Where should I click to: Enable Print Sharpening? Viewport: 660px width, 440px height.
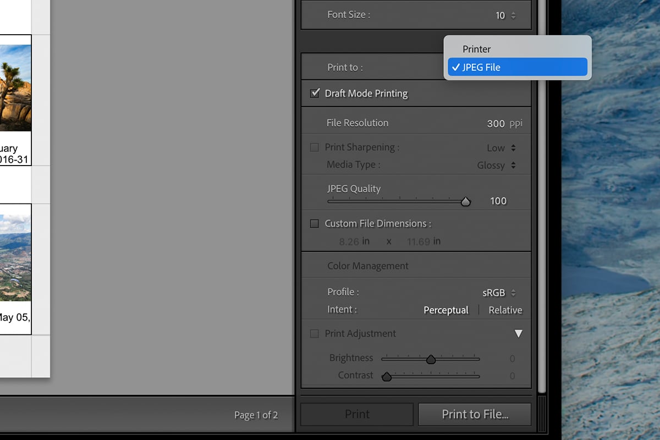[x=314, y=147]
